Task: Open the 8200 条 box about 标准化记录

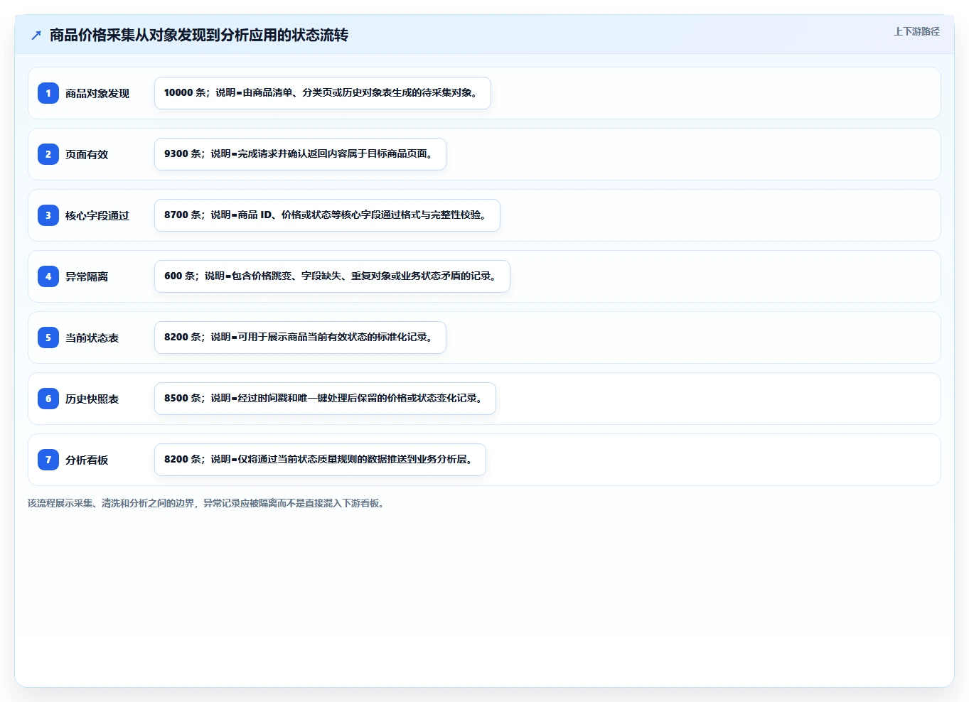Action: (x=300, y=337)
